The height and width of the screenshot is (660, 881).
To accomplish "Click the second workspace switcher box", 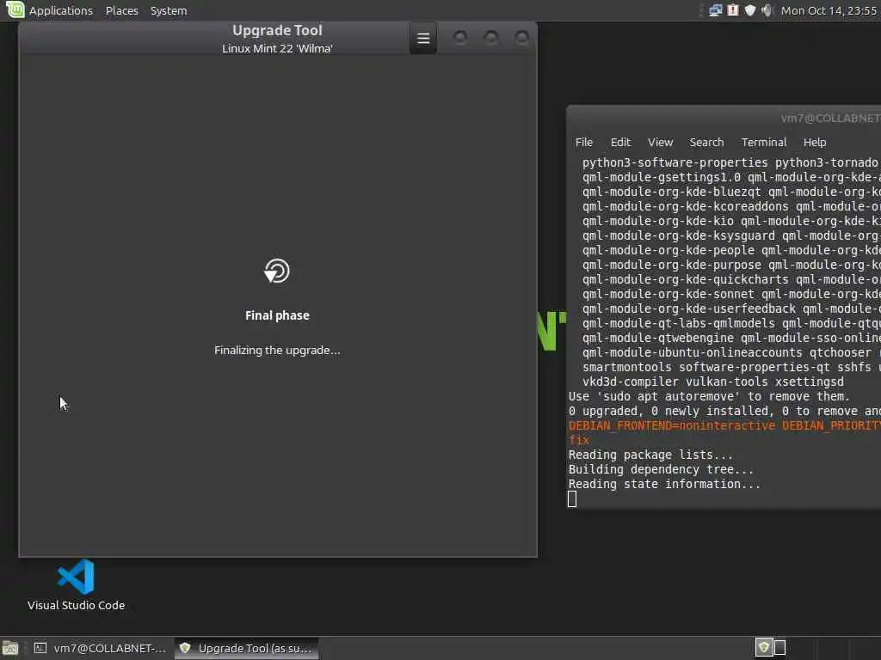I will point(779,648).
